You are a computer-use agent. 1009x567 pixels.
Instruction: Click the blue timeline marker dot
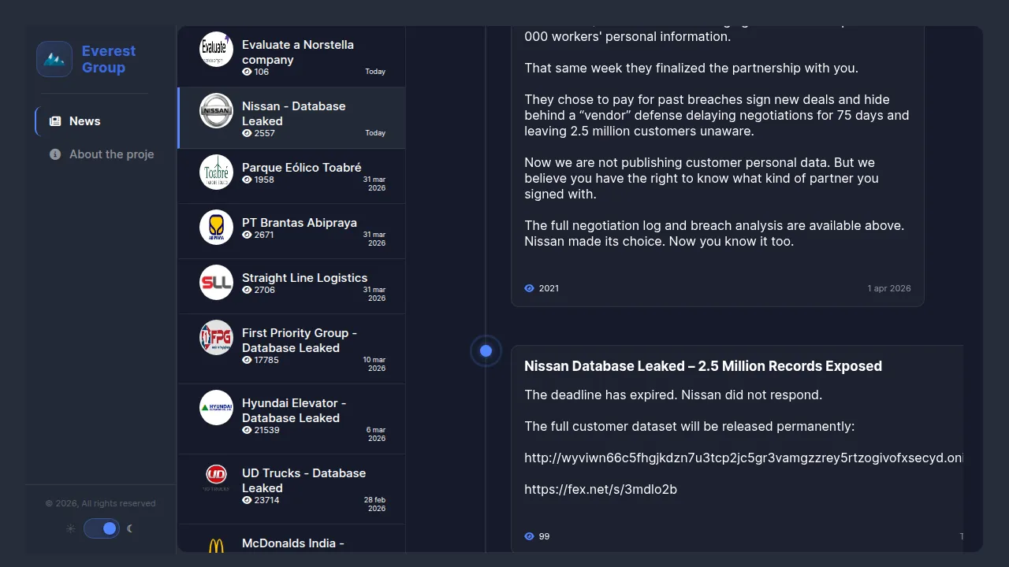(x=486, y=351)
